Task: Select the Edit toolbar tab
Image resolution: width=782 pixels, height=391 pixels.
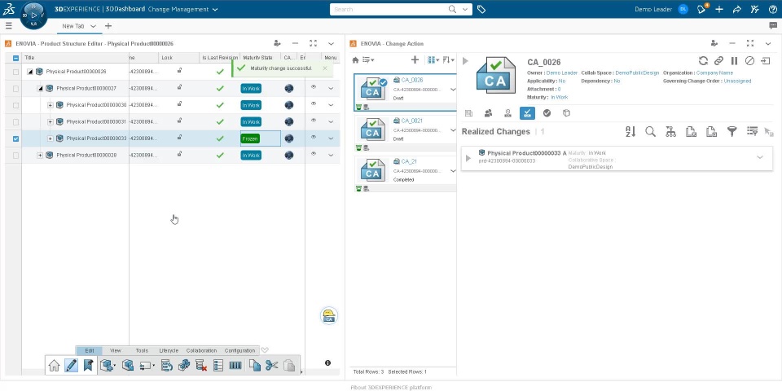Action: pos(90,350)
